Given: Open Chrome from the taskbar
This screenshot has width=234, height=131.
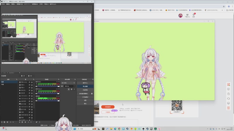Looking at the screenshot, I should tap(119, 129).
